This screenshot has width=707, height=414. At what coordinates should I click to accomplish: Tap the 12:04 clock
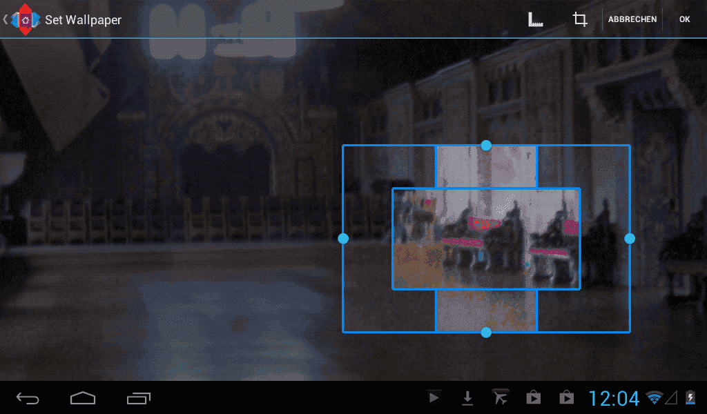tap(614, 398)
